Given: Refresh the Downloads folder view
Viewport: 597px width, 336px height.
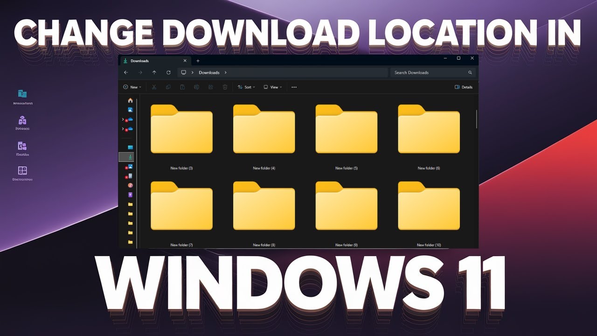Looking at the screenshot, I should [168, 72].
